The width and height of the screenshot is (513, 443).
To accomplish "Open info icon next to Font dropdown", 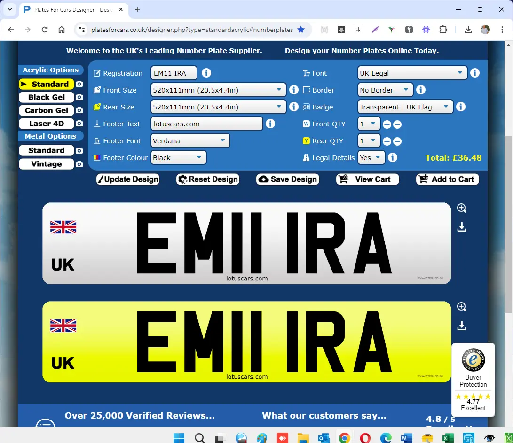I will tap(475, 73).
